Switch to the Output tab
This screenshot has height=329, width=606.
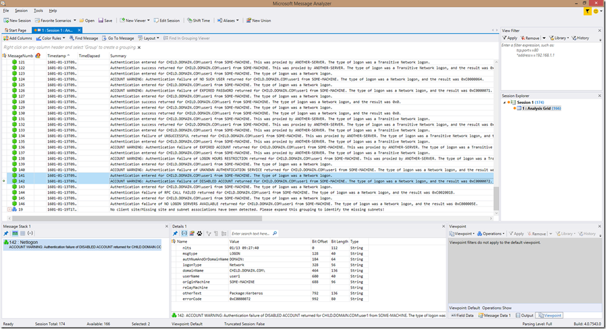(x=525, y=316)
